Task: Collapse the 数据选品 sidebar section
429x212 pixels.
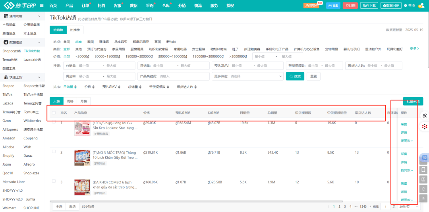Action: pos(39,42)
